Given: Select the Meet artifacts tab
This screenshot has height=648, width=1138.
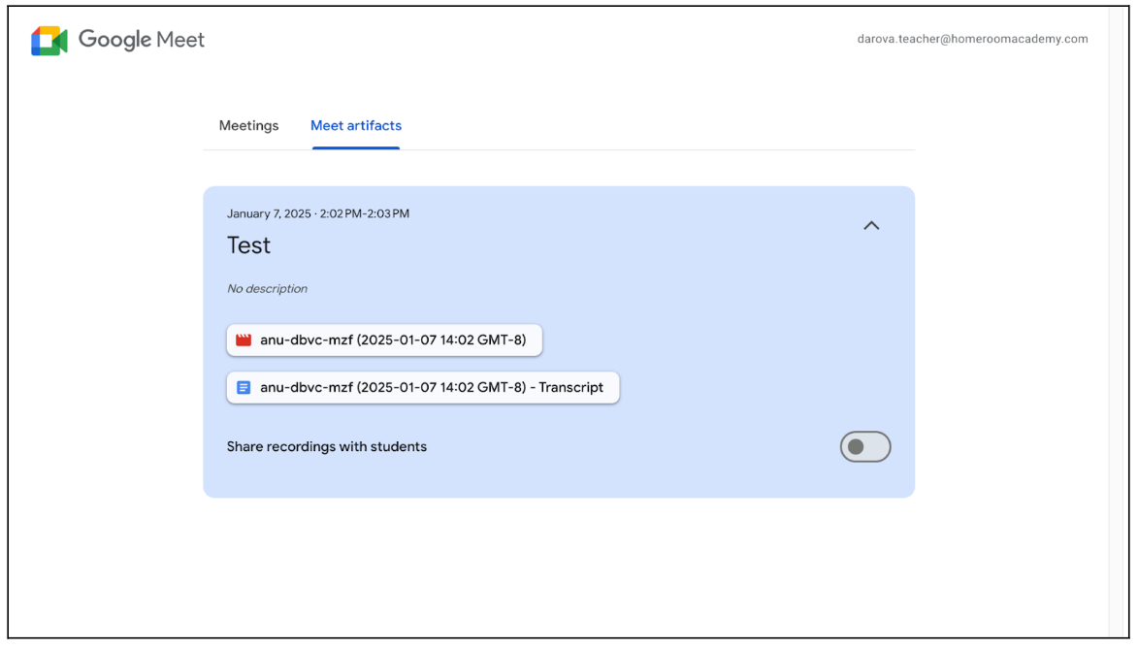Looking at the screenshot, I should [x=355, y=125].
